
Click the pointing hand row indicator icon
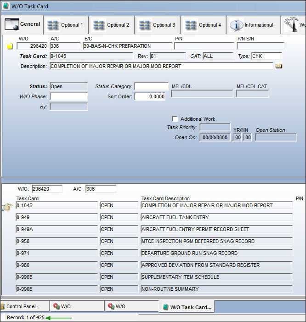click(7, 207)
